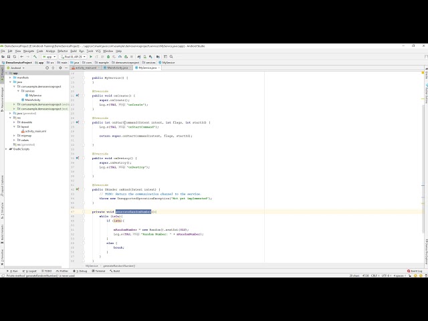Screen dimensions: 428x321
Task: Click the Search Everywhere magnifier icon
Action: tap(171, 57)
